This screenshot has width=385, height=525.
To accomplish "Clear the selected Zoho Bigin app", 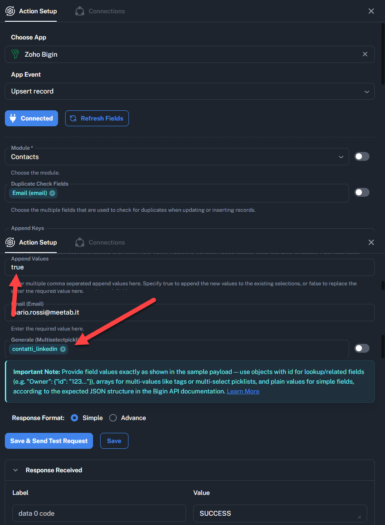I will click(x=365, y=54).
